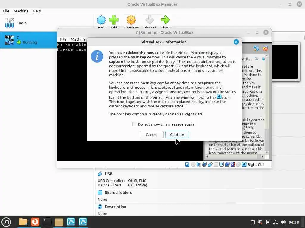Open machine Settings gear icon

pos(131,20)
